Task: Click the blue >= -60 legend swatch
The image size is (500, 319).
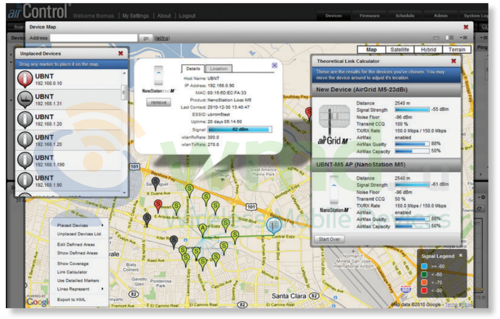Action: click(424, 266)
